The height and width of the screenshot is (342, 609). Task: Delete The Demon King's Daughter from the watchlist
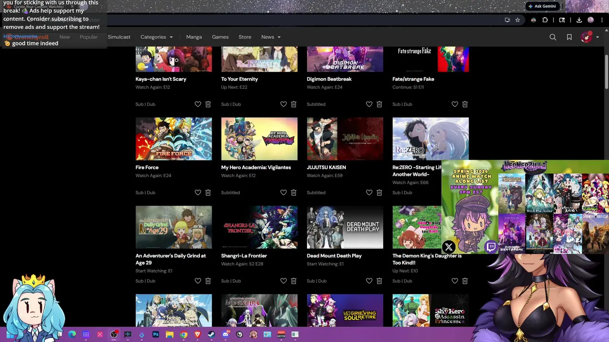coord(465,281)
